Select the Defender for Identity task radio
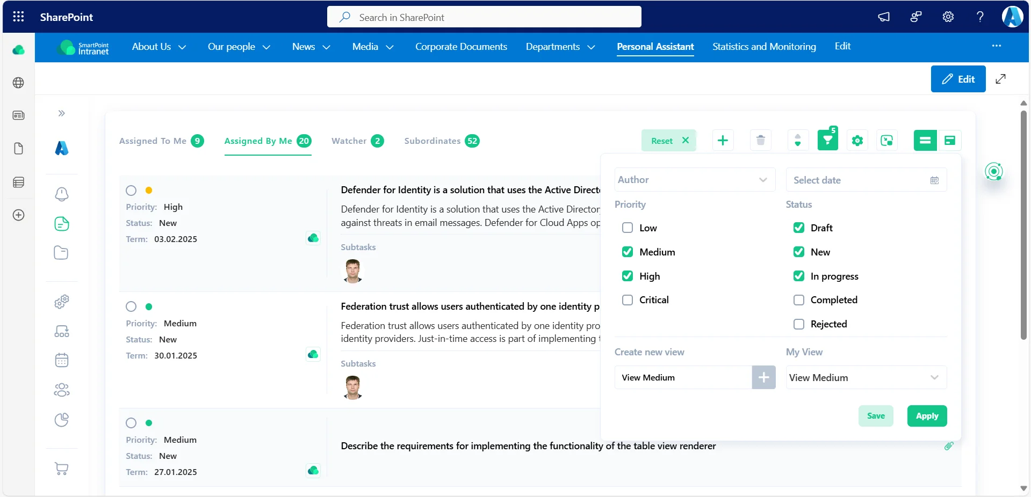Image resolution: width=1031 pixels, height=497 pixels. tap(131, 191)
